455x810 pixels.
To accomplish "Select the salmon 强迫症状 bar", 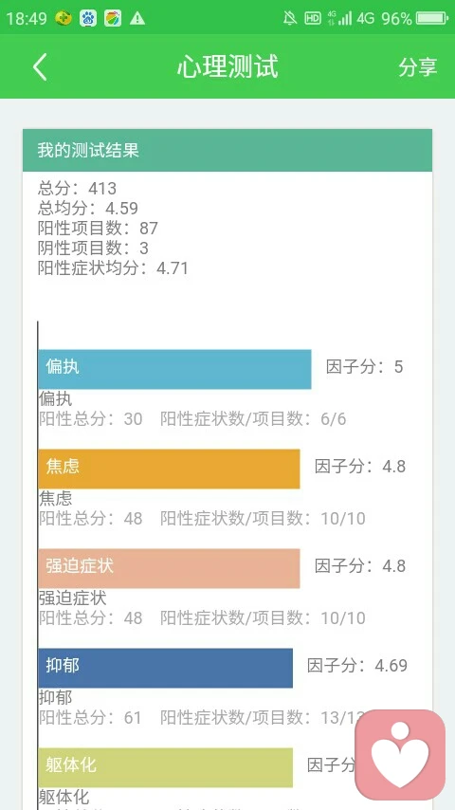I will coord(169,568).
